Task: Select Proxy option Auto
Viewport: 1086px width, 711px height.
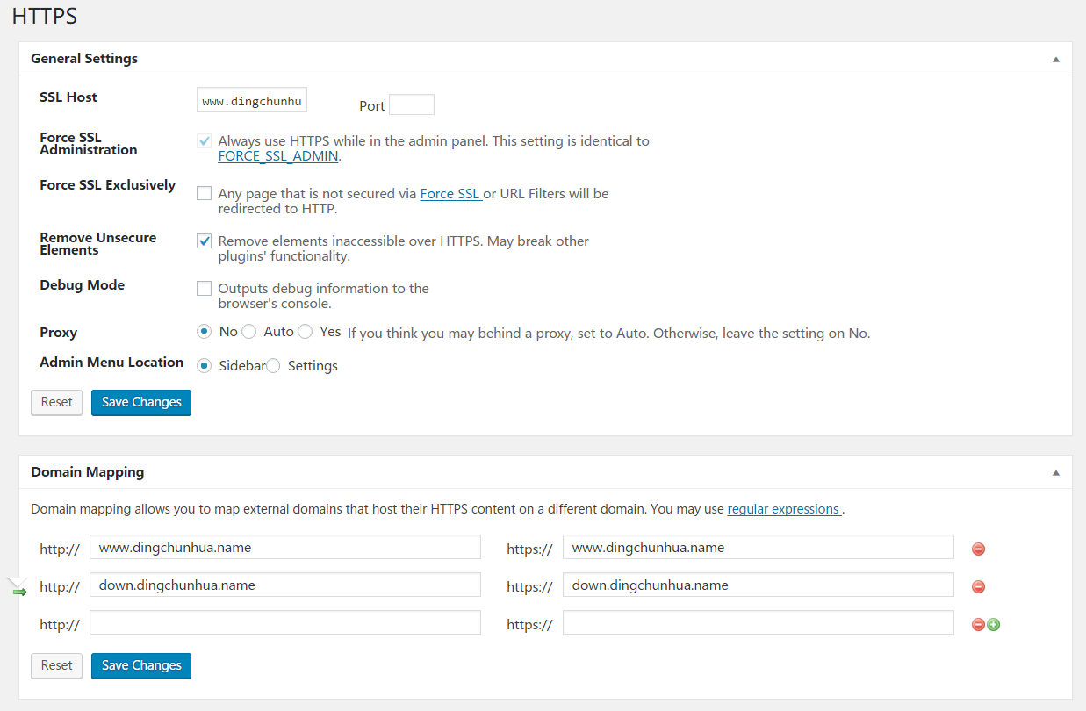Action: coord(248,332)
